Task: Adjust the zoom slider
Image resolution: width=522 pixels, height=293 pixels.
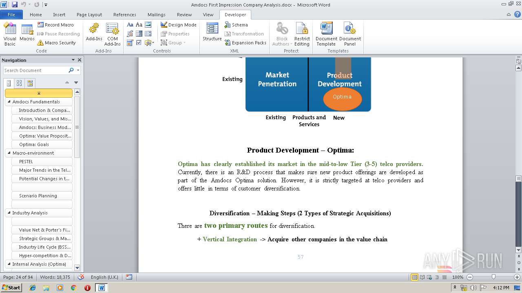Action: tap(493, 277)
